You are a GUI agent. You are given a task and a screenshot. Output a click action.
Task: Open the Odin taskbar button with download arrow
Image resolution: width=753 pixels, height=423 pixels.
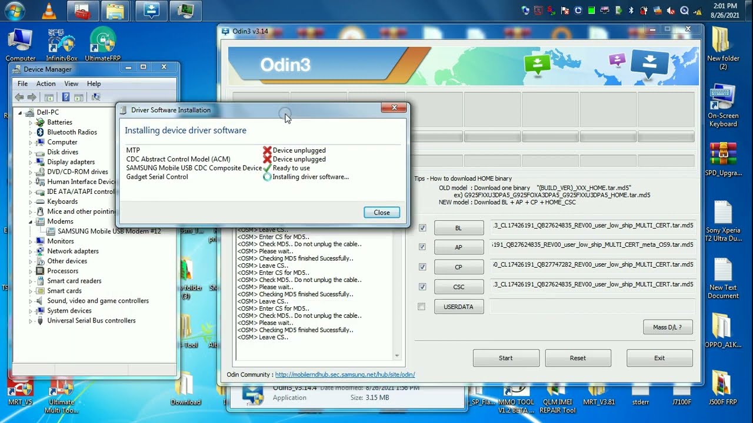click(x=150, y=10)
